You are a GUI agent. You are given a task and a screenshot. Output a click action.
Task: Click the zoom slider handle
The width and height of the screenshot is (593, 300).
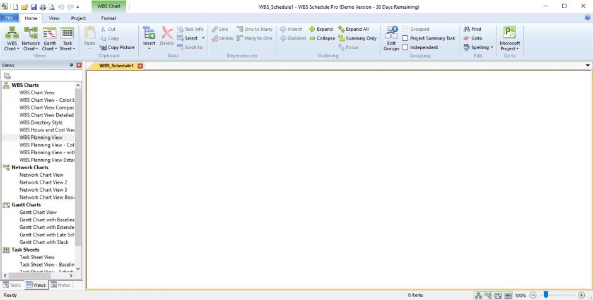[x=546, y=295]
